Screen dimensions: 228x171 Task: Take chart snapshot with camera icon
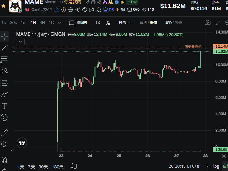pos(207,23)
